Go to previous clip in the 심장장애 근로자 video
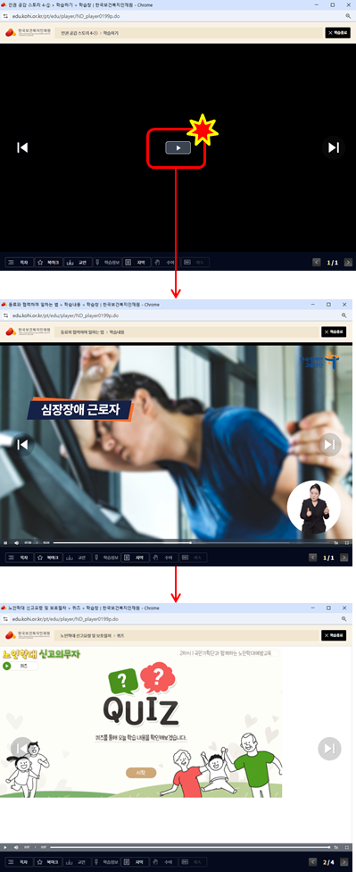Screen dimensions: 356x872 [x=22, y=444]
